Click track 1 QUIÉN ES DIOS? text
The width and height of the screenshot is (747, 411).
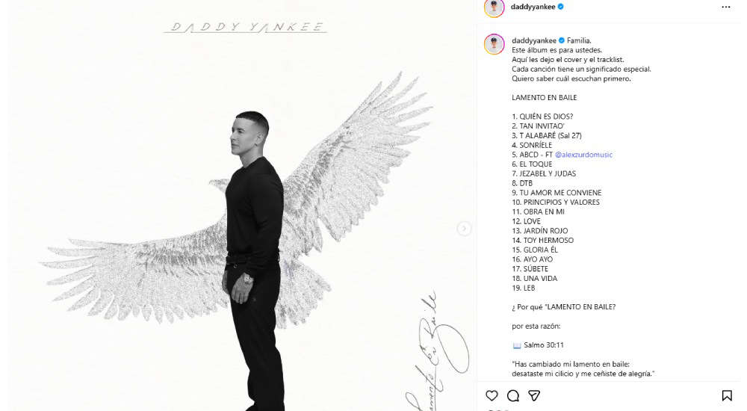pos(542,117)
